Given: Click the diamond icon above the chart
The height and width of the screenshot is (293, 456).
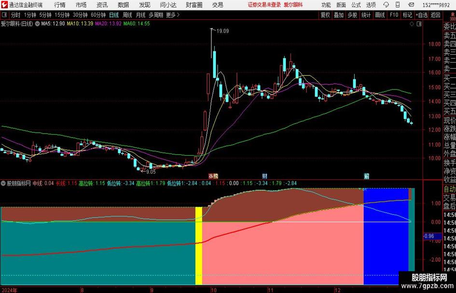Looking at the screenshot, I should coord(412,24).
